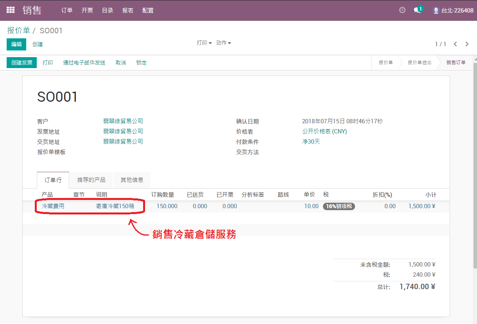Screen dimensions: 477x324
Task: Open the 公开价格表 (CNY) link
Action: pyautogui.click(x=325, y=131)
